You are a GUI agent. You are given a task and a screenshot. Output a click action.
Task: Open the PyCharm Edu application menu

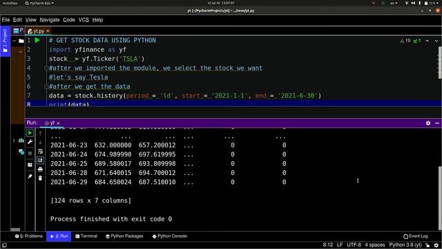coord(39,3)
